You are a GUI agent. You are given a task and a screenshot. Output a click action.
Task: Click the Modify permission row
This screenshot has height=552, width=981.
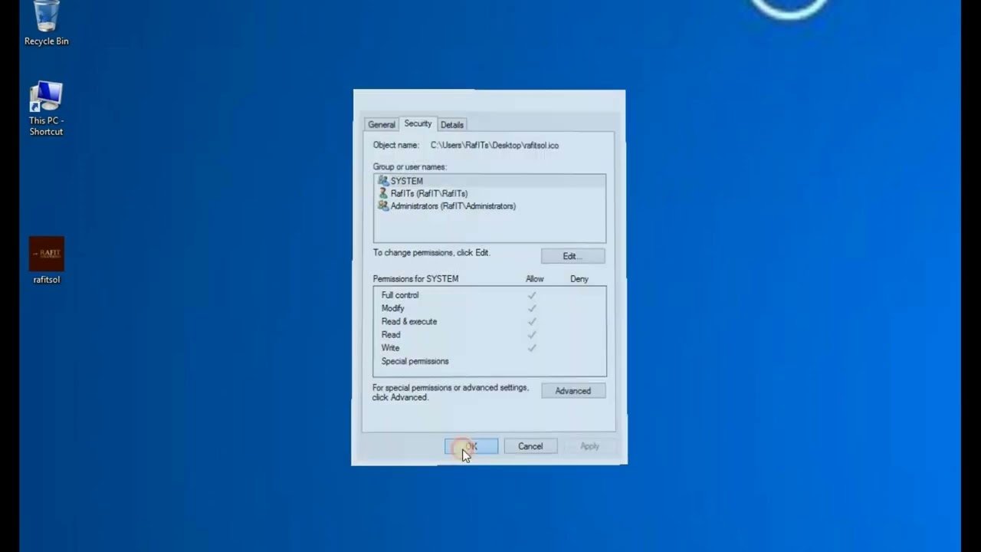[x=489, y=308]
